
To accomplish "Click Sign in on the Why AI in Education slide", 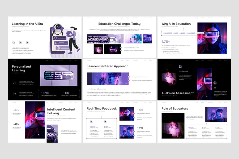I will pyautogui.click(x=225, y=18).
